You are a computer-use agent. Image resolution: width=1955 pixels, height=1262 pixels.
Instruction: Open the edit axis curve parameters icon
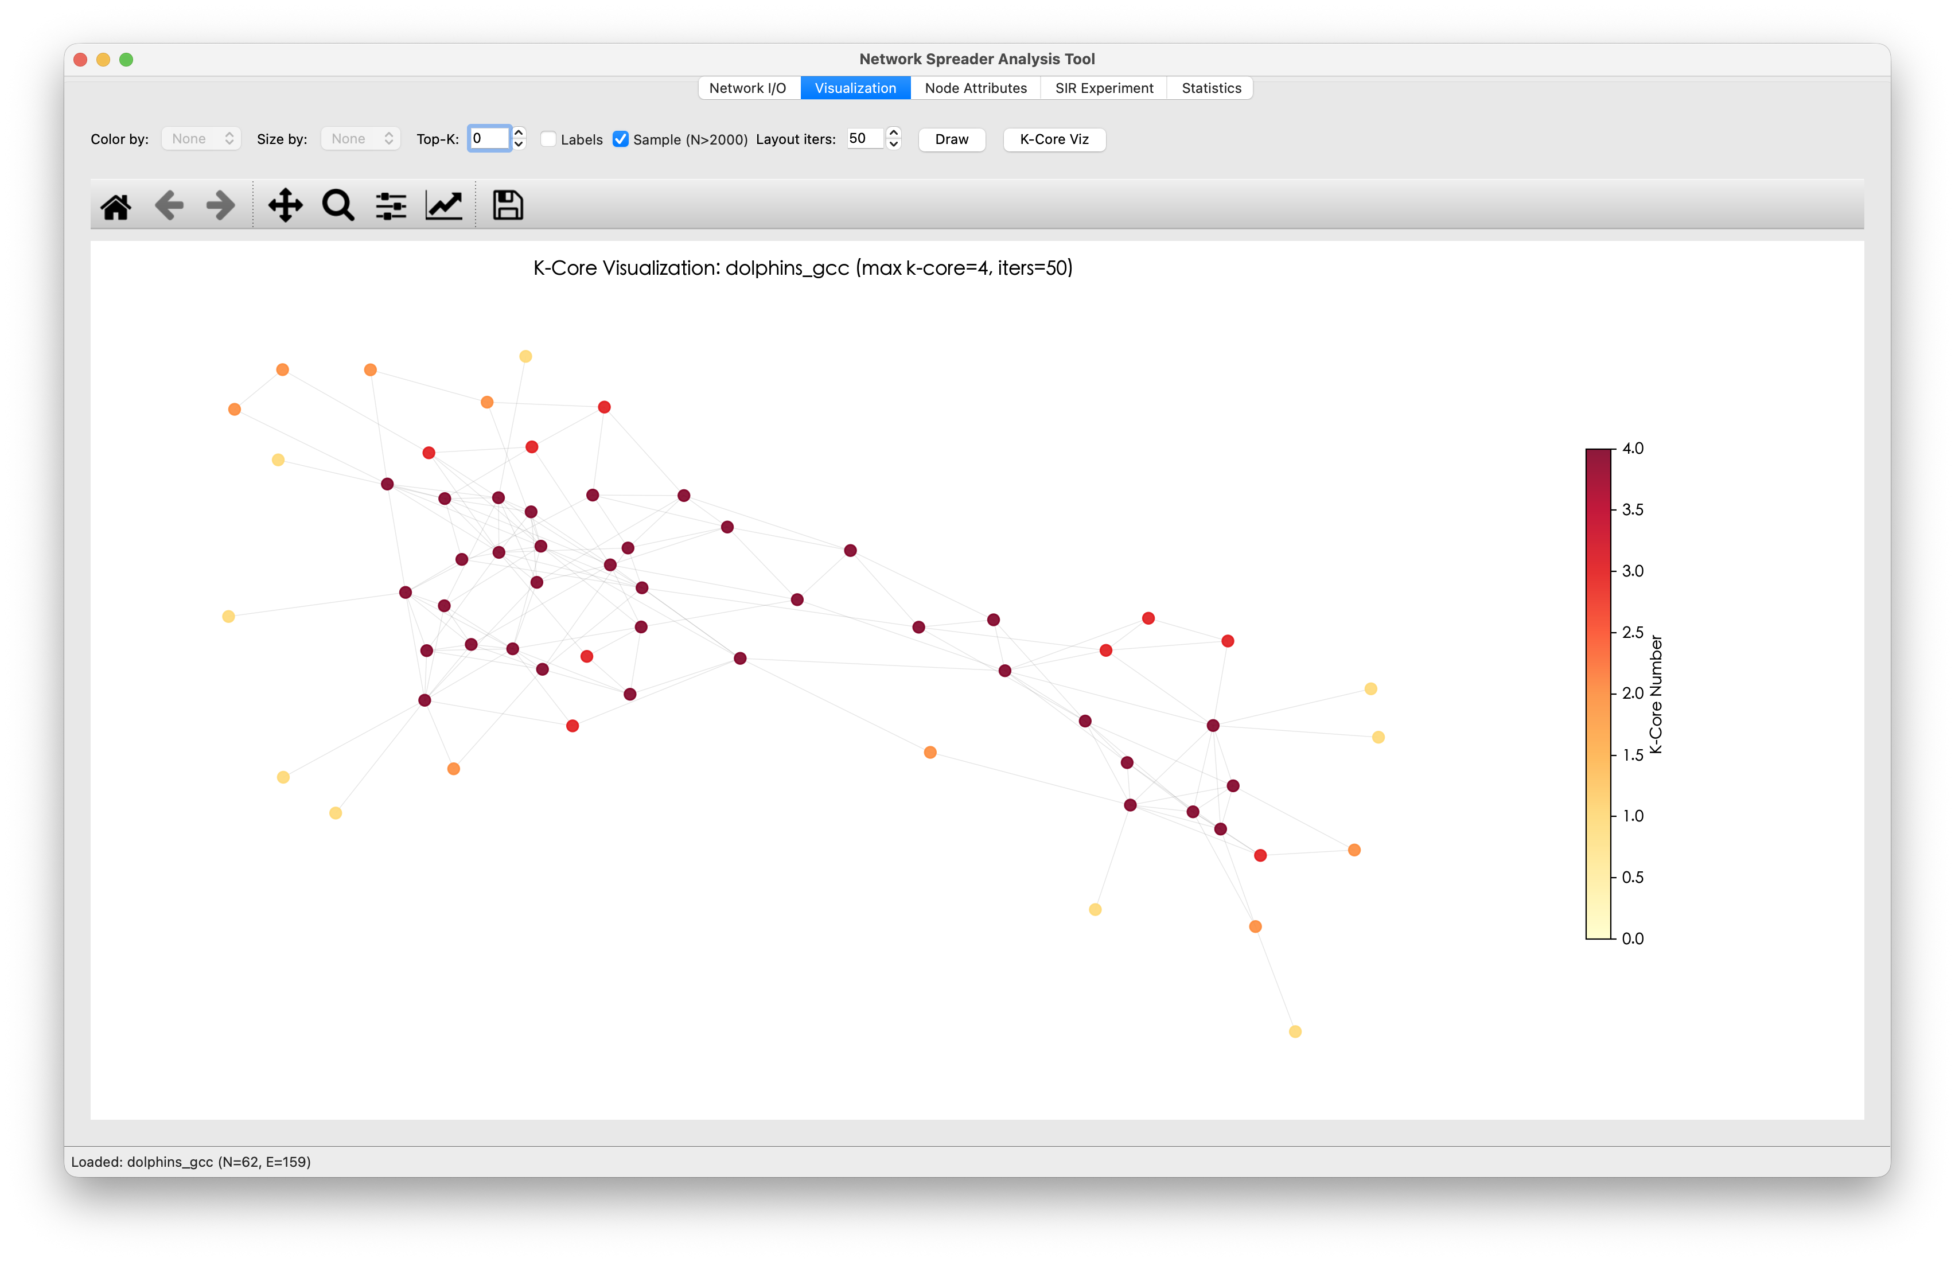pyautogui.click(x=444, y=206)
